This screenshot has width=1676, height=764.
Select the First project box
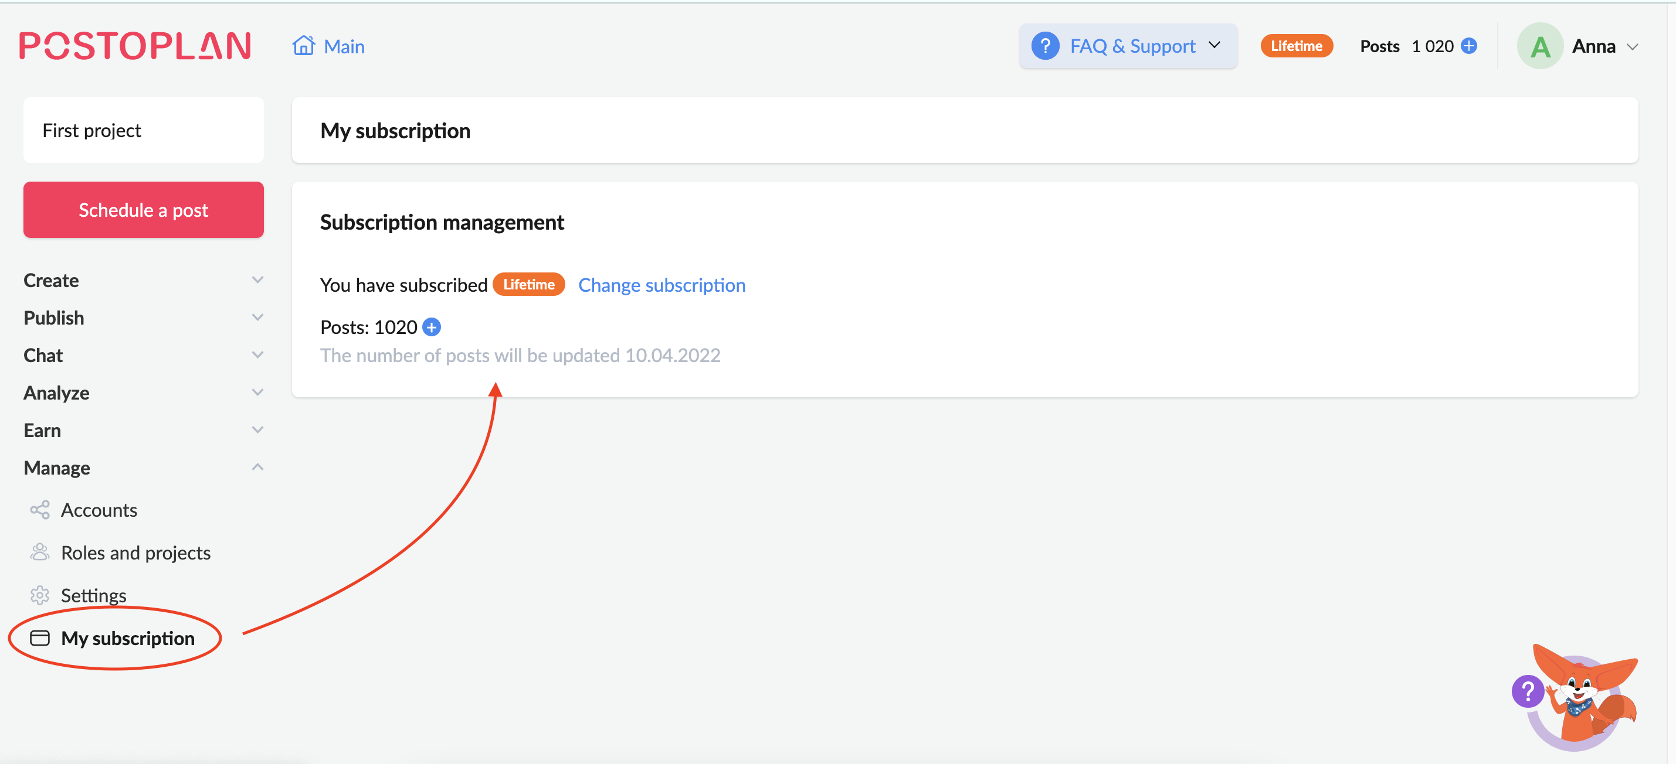143,130
